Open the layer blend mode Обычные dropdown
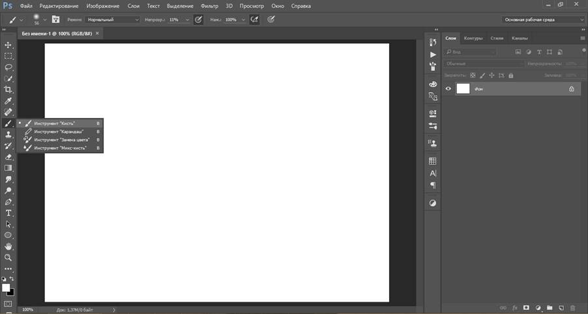 [484, 64]
